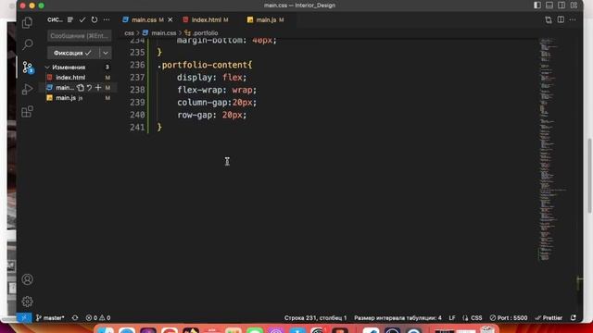Open the Extensions view

tap(27, 111)
